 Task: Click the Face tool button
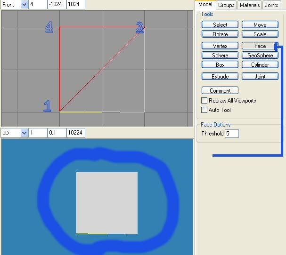click(260, 46)
